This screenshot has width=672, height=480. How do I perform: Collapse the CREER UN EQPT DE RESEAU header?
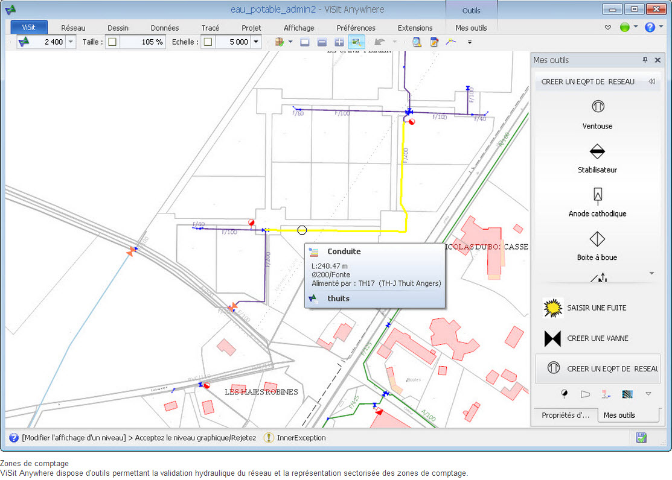[651, 81]
